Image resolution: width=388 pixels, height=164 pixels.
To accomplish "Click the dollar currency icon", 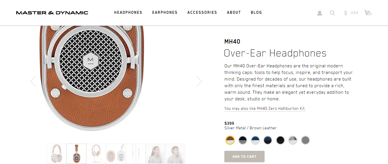I will [x=346, y=13].
